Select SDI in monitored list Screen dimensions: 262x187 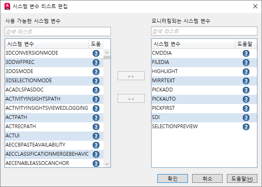tap(204, 117)
